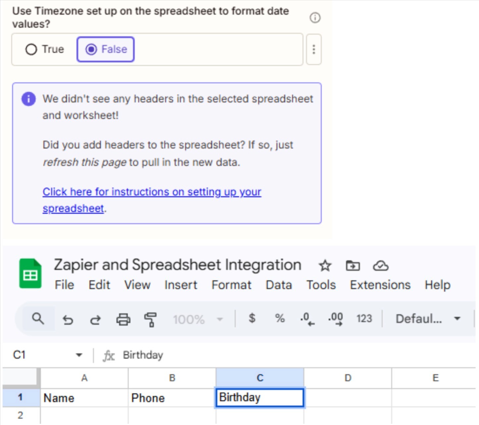
Task: Click the spreadsheet setup instructions link
Action: point(152,200)
